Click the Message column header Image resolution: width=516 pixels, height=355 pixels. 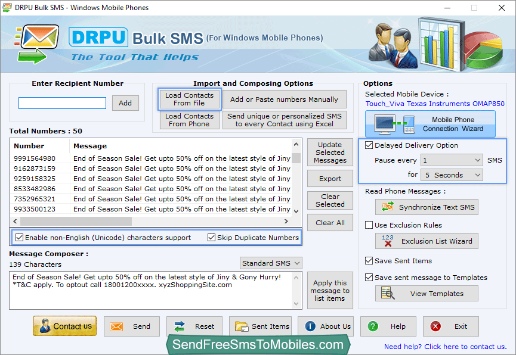coord(181,146)
